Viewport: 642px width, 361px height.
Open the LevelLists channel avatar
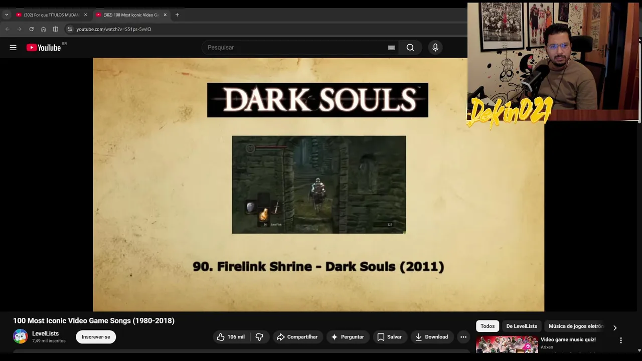21,336
